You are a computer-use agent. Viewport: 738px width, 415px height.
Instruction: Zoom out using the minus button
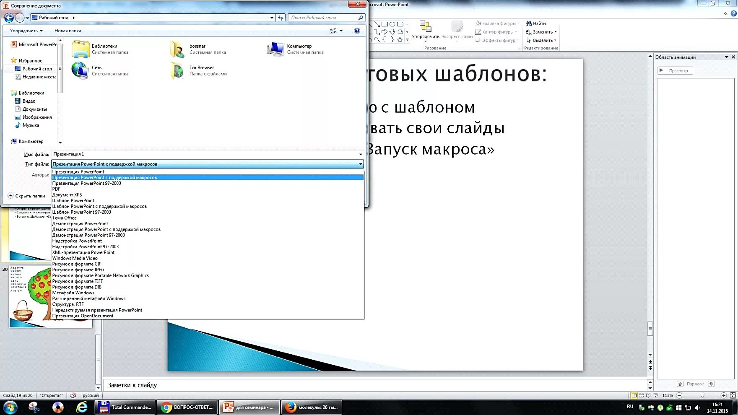(x=679, y=395)
